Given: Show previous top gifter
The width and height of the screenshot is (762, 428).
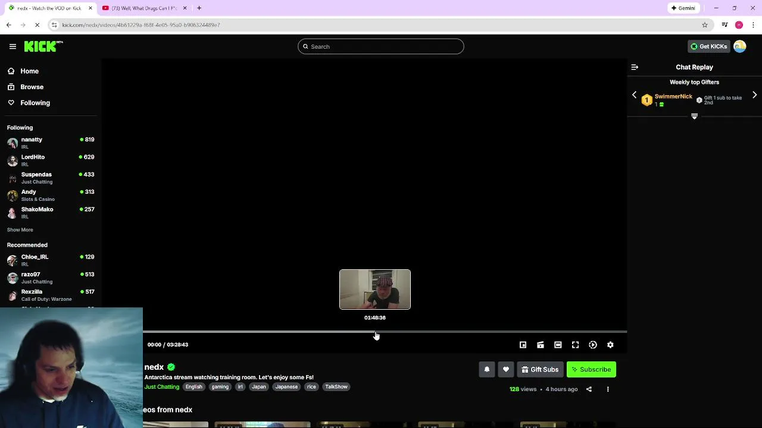Looking at the screenshot, I should pos(634,95).
